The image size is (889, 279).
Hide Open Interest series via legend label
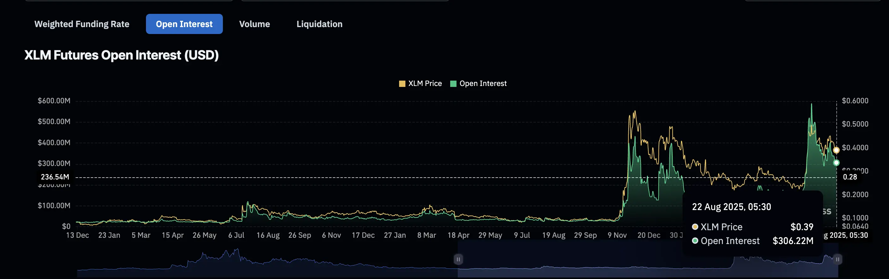coord(483,83)
